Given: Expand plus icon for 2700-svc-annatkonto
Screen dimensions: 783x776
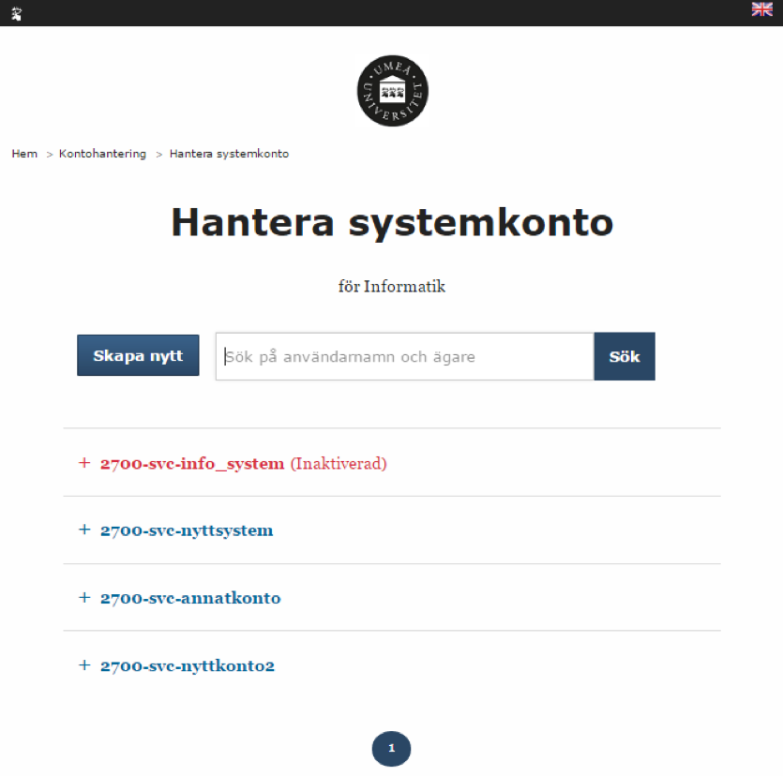Looking at the screenshot, I should 84,597.
